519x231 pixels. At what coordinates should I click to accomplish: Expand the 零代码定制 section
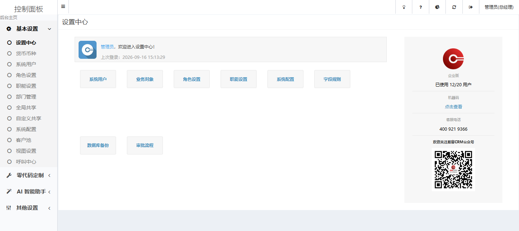point(29,175)
